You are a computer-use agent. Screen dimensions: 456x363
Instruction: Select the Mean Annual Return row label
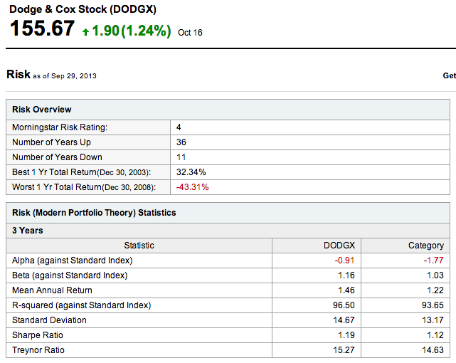pyautogui.click(x=52, y=290)
